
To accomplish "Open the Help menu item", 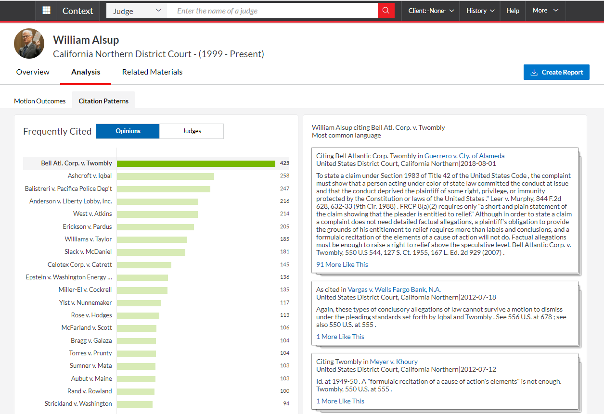I will click(513, 11).
